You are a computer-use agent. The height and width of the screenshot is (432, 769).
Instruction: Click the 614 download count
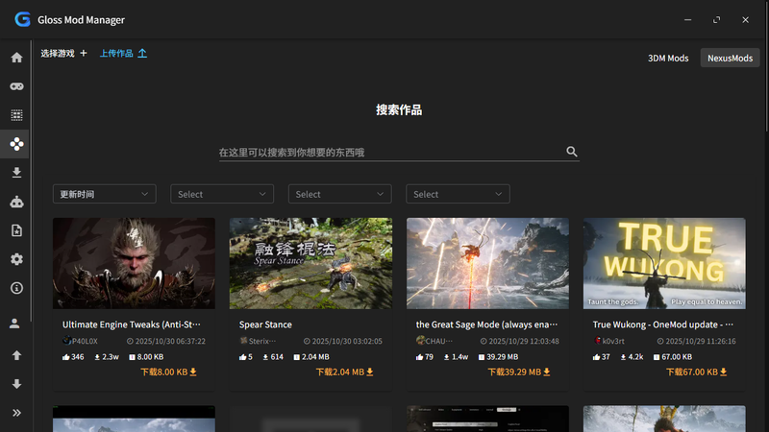pos(273,357)
